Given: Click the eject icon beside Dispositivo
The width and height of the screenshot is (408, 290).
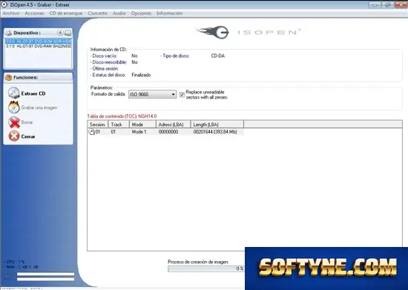Looking at the screenshot, I should (x=60, y=33).
